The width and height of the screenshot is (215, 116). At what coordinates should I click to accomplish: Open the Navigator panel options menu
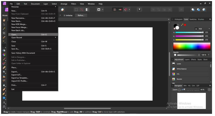coord(210,85)
